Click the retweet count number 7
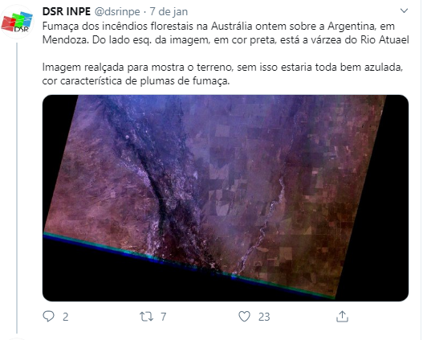 pos(163,317)
